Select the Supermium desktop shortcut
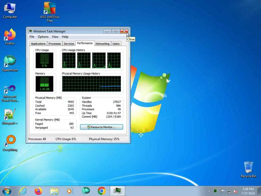This screenshot has width=261, height=196. click(10, 64)
